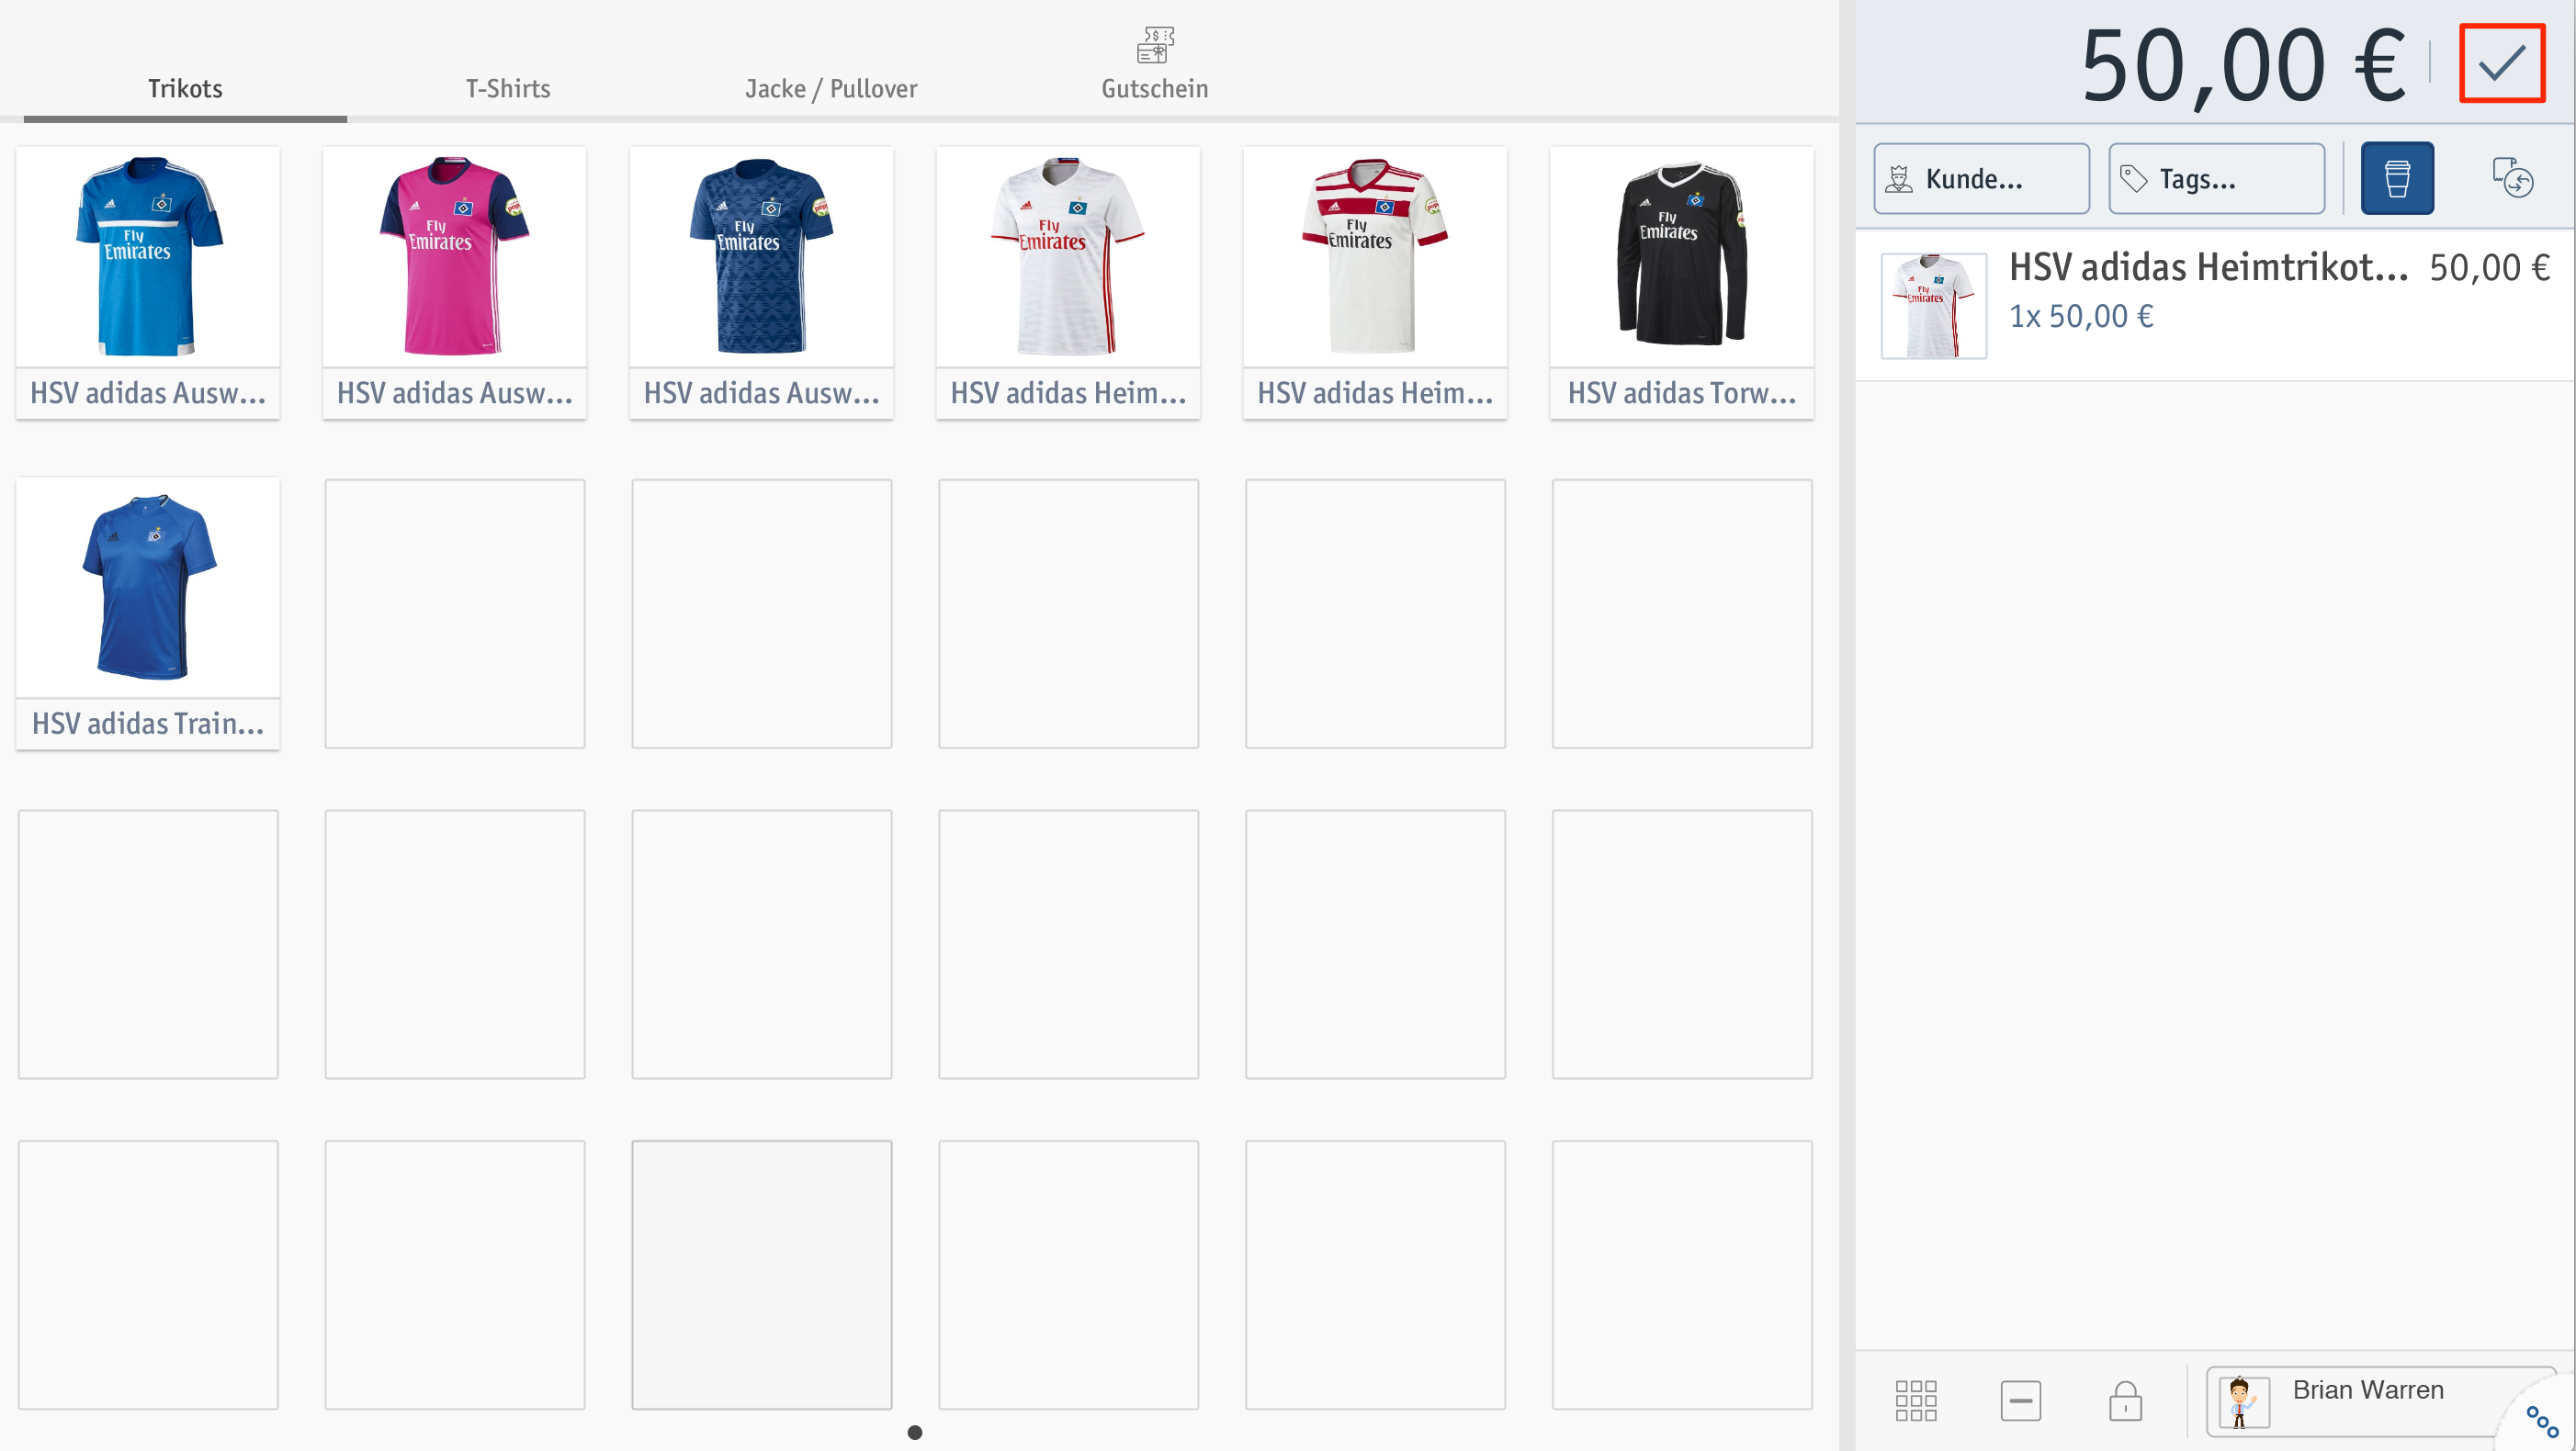
Task: Toggle the takeaway cup icon button
Action: coord(2397,179)
